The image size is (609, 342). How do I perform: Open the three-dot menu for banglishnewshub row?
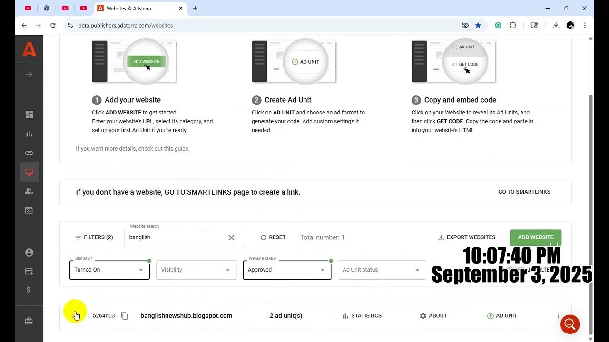coord(558,316)
